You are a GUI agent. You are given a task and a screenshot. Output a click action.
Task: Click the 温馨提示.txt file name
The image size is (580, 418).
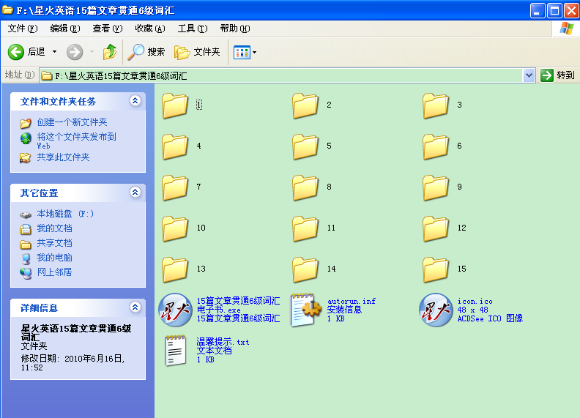click(x=223, y=342)
